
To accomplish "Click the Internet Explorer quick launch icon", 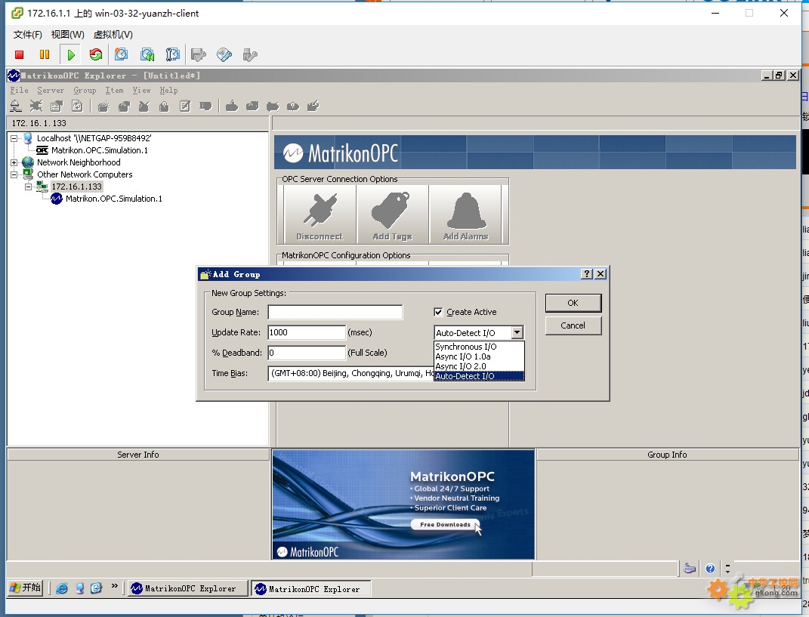I will (62, 588).
